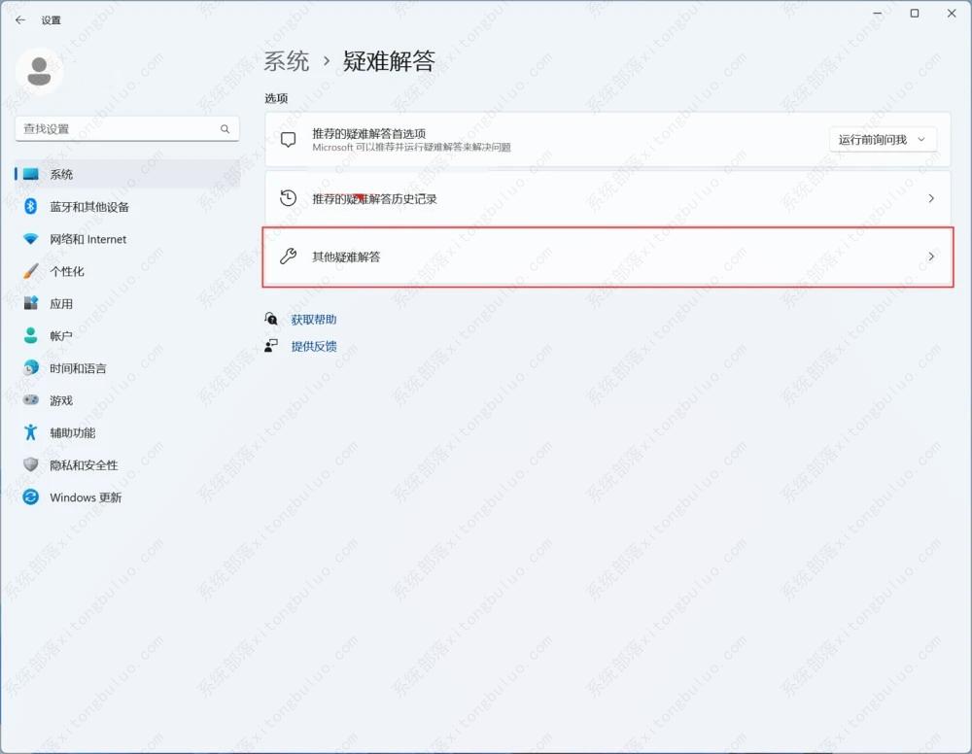Open the Gaming (游戏) section
Image resolution: width=972 pixels, height=754 pixels.
point(61,400)
